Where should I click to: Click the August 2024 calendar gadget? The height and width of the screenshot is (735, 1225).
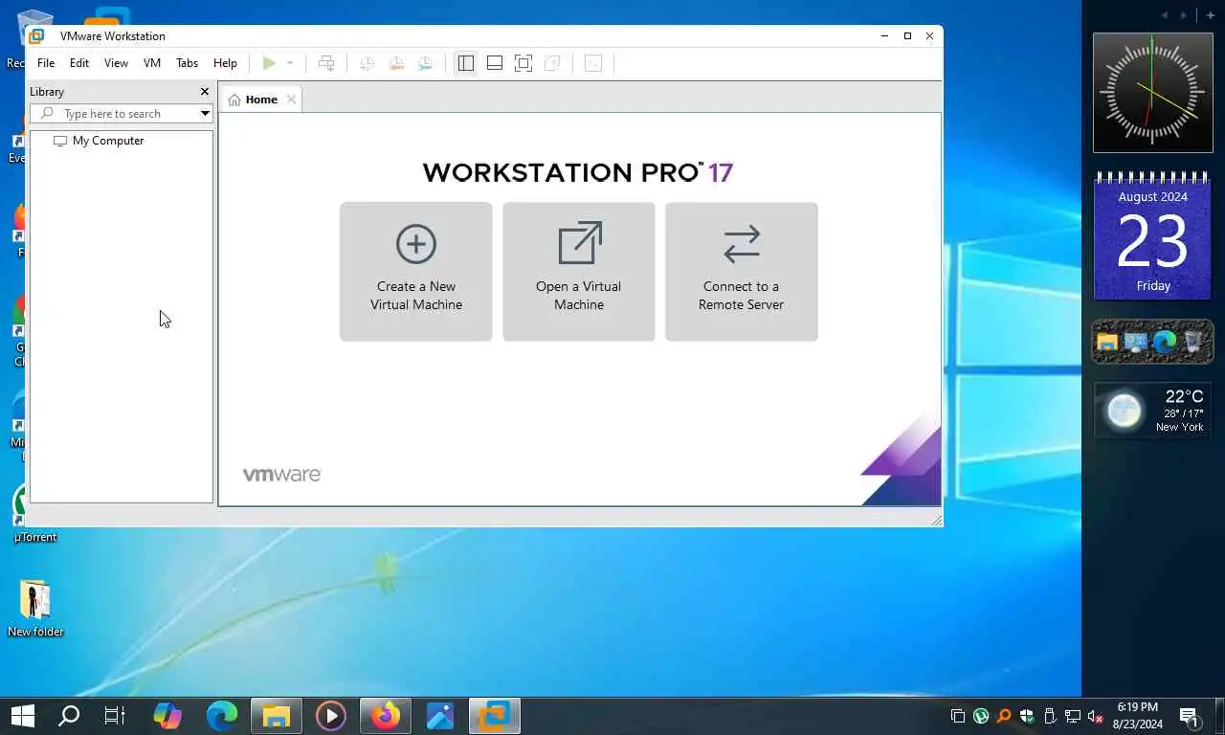pyautogui.click(x=1153, y=236)
